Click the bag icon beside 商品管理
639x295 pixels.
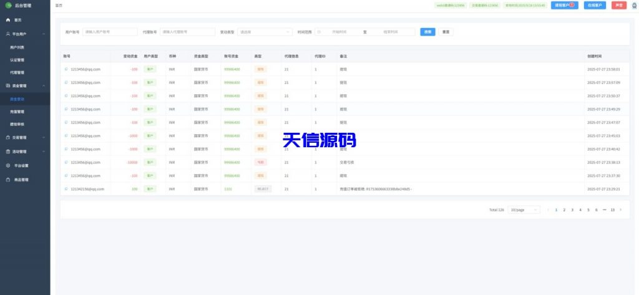click(8, 180)
